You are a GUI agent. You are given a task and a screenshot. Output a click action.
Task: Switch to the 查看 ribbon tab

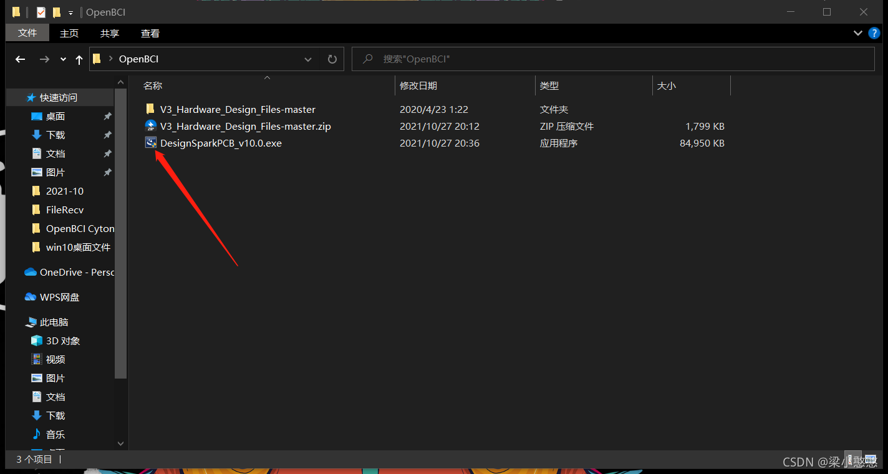pyautogui.click(x=150, y=33)
